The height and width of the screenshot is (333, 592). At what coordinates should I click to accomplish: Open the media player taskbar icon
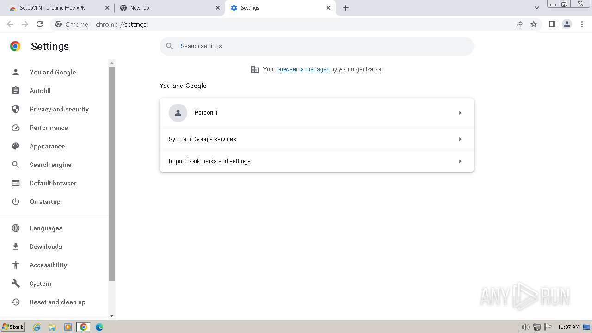click(x=68, y=327)
